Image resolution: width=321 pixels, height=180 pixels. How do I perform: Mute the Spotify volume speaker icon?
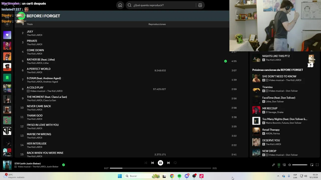click(x=290, y=165)
